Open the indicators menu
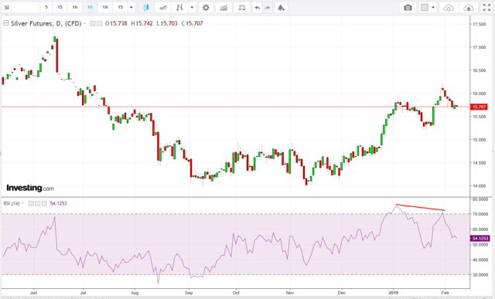The width and height of the screenshot is (495, 299). pyautogui.click(x=224, y=7)
